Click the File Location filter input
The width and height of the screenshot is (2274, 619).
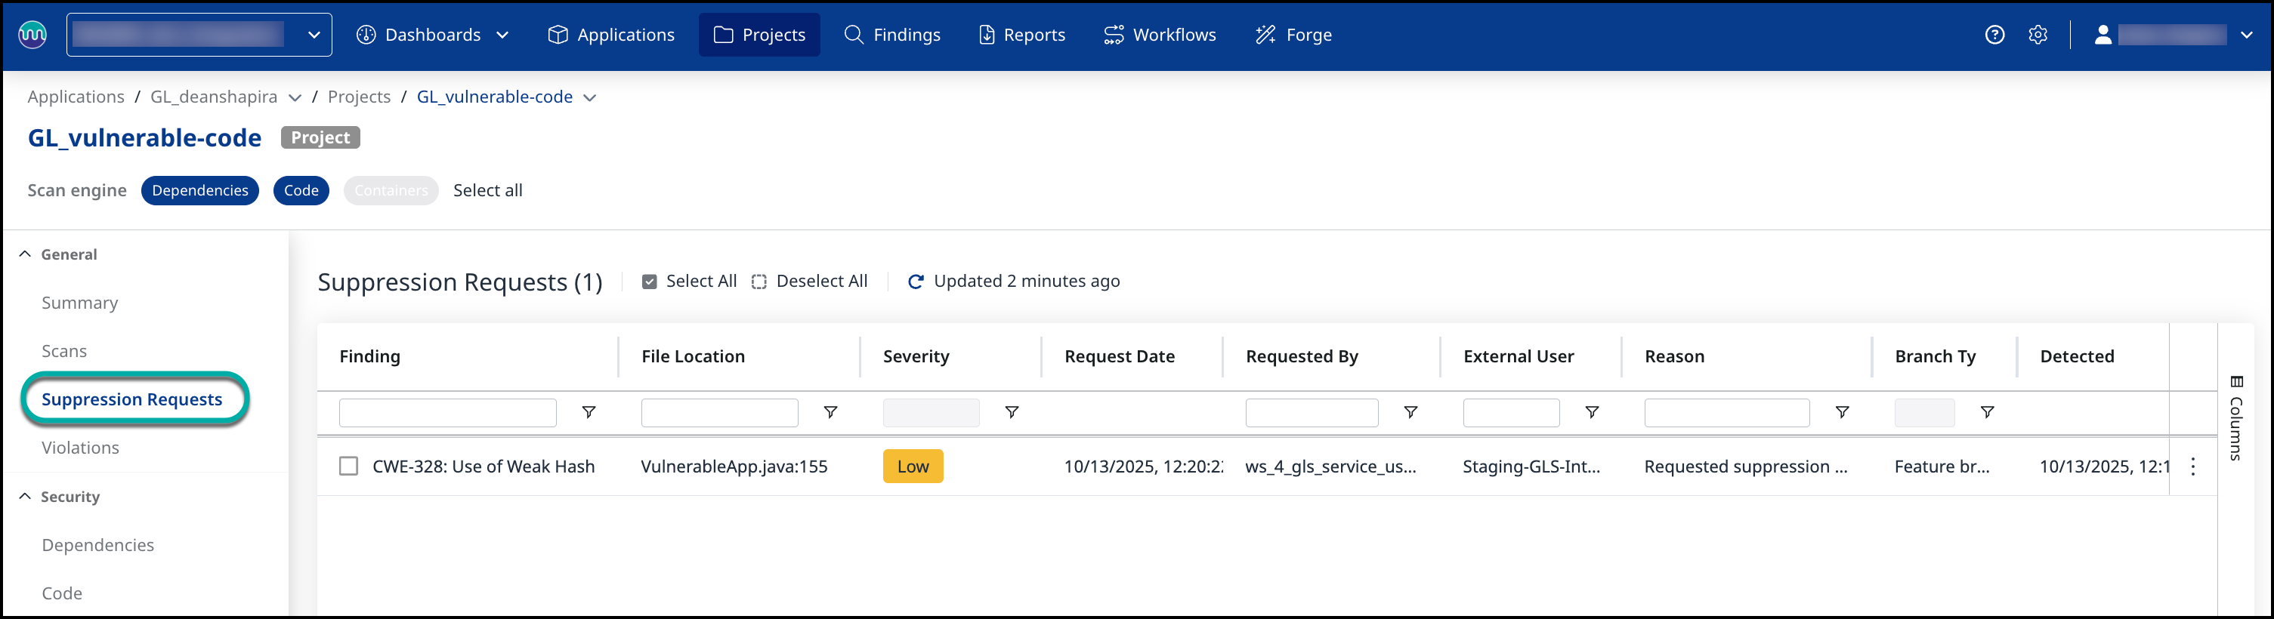pyautogui.click(x=719, y=411)
